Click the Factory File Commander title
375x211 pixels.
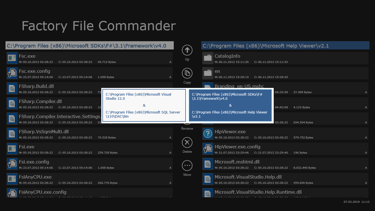coord(99,26)
